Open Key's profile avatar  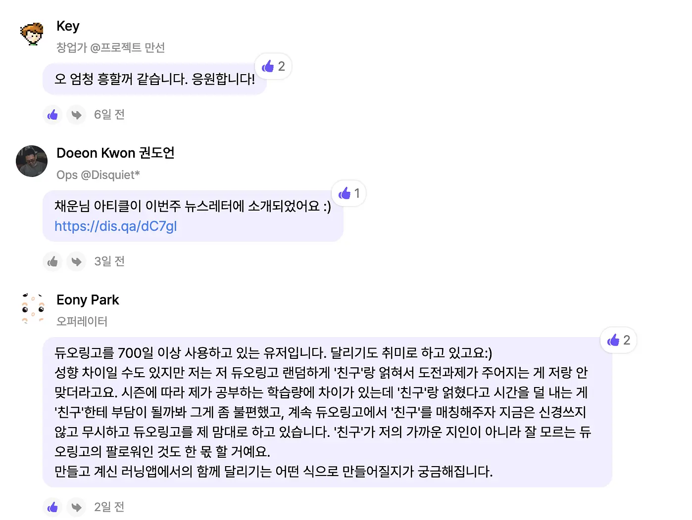click(32, 34)
